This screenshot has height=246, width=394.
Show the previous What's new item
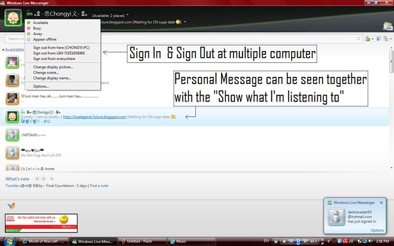37,178
